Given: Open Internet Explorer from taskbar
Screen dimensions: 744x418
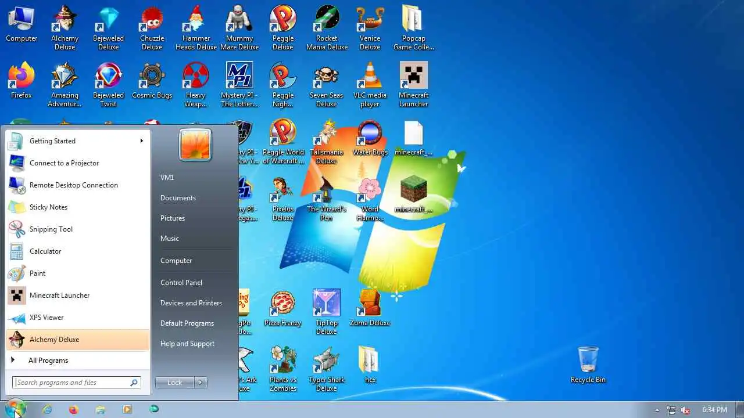Looking at the screenshot, I should tap(46, 409).
